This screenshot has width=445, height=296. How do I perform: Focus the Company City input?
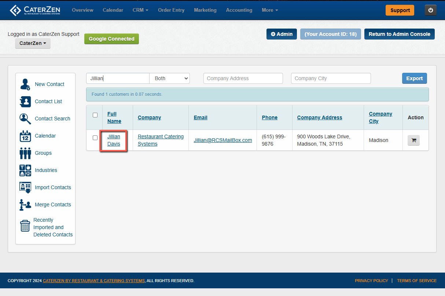point(331,78)
